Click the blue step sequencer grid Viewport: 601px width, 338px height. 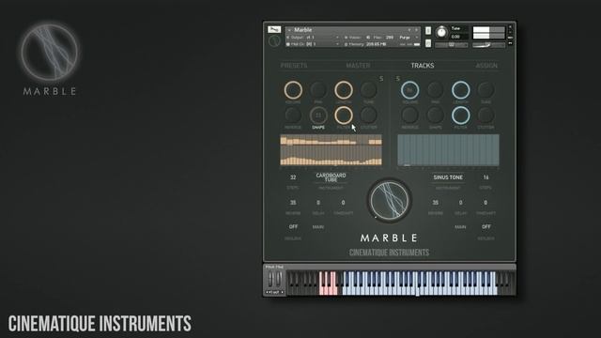(x=448, y=150)
